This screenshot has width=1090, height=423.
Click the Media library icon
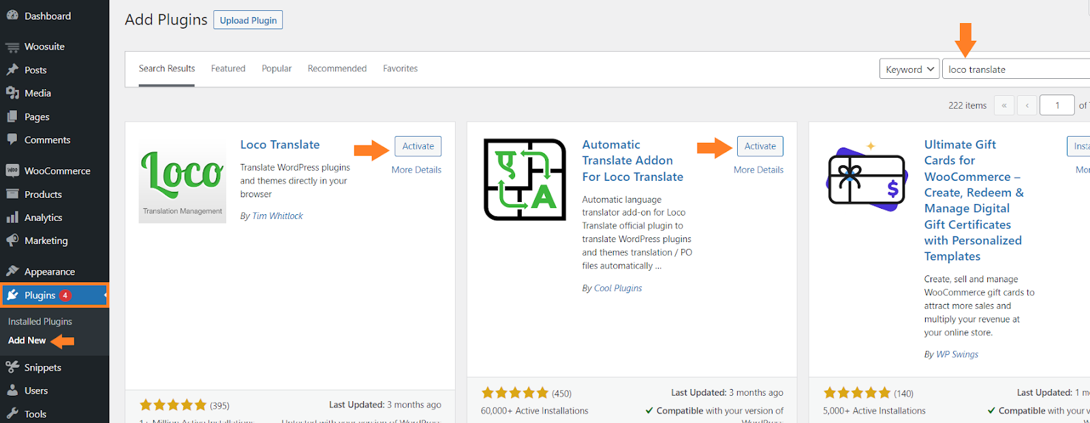[x=12, y=93]
